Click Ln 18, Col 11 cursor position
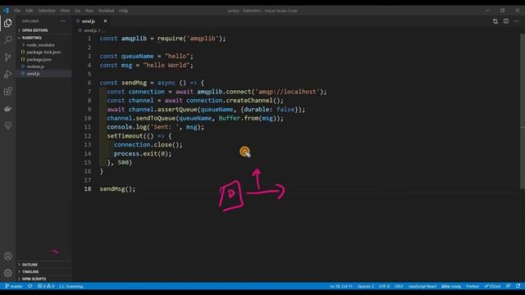 coord(341,286)
